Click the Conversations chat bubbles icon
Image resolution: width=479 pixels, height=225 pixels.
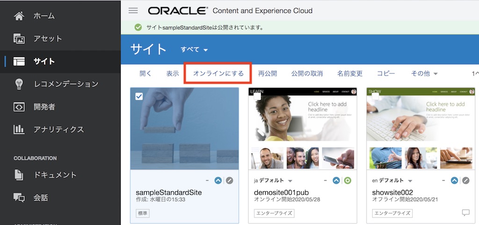19,198
